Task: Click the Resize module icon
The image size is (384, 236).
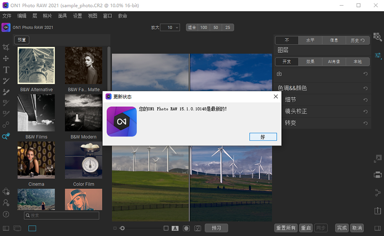Action: coord(377,159)
